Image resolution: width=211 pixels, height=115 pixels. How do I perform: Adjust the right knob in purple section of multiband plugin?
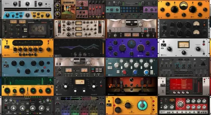coord(152,9)
